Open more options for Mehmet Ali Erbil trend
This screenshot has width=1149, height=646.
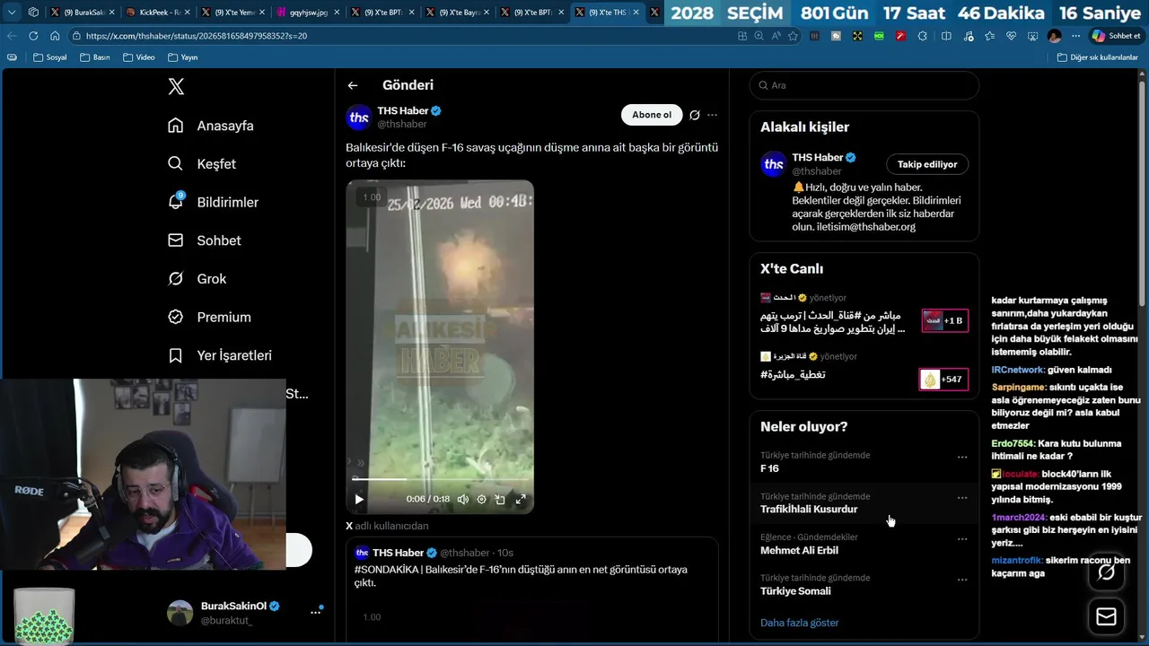coord(962,539)
